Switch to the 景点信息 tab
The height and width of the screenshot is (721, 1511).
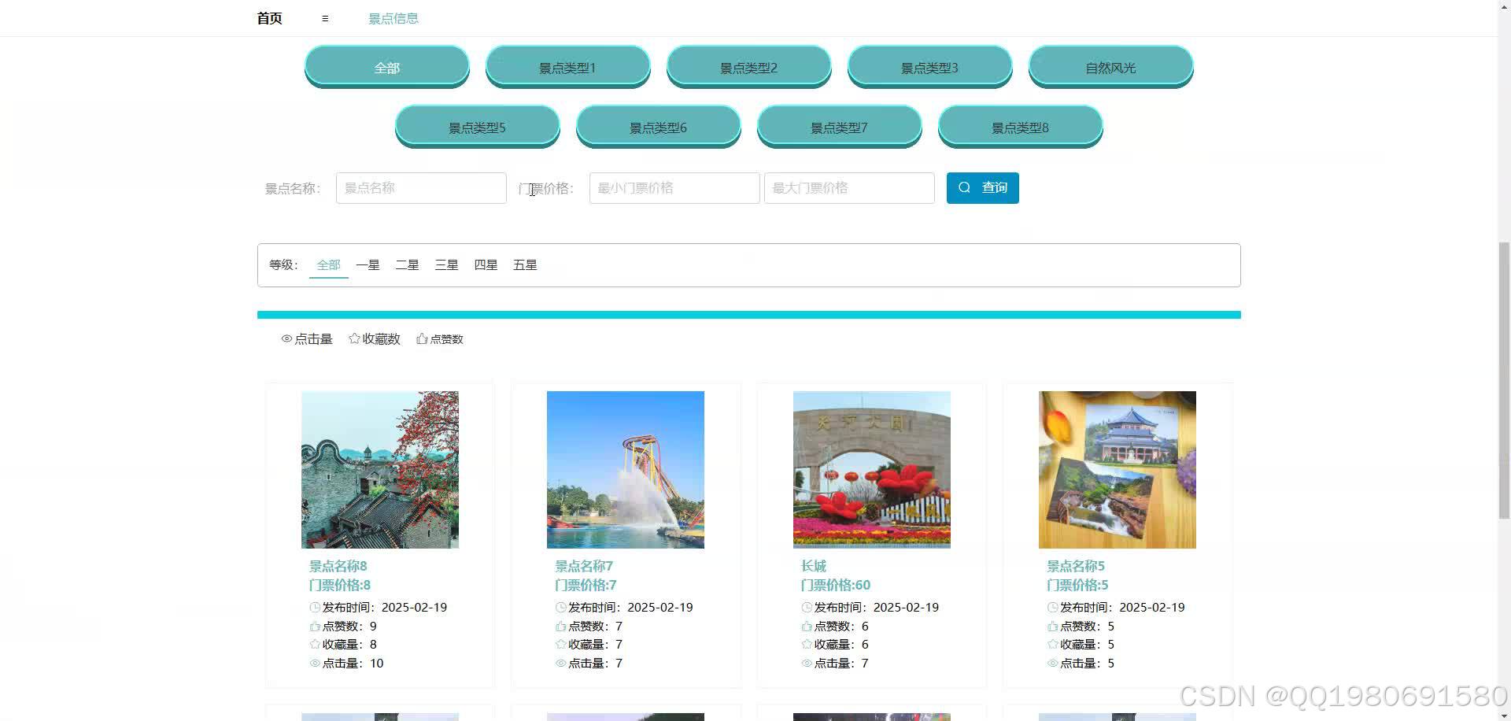coord(393,17)
